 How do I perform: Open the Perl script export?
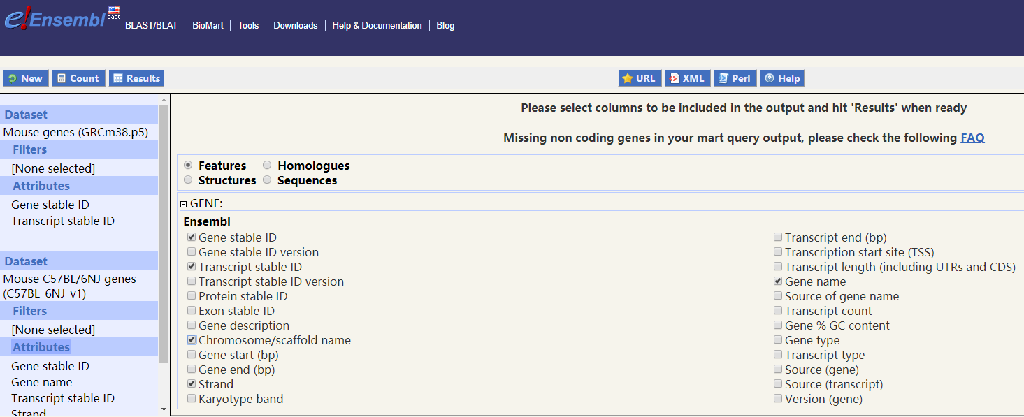735,78
